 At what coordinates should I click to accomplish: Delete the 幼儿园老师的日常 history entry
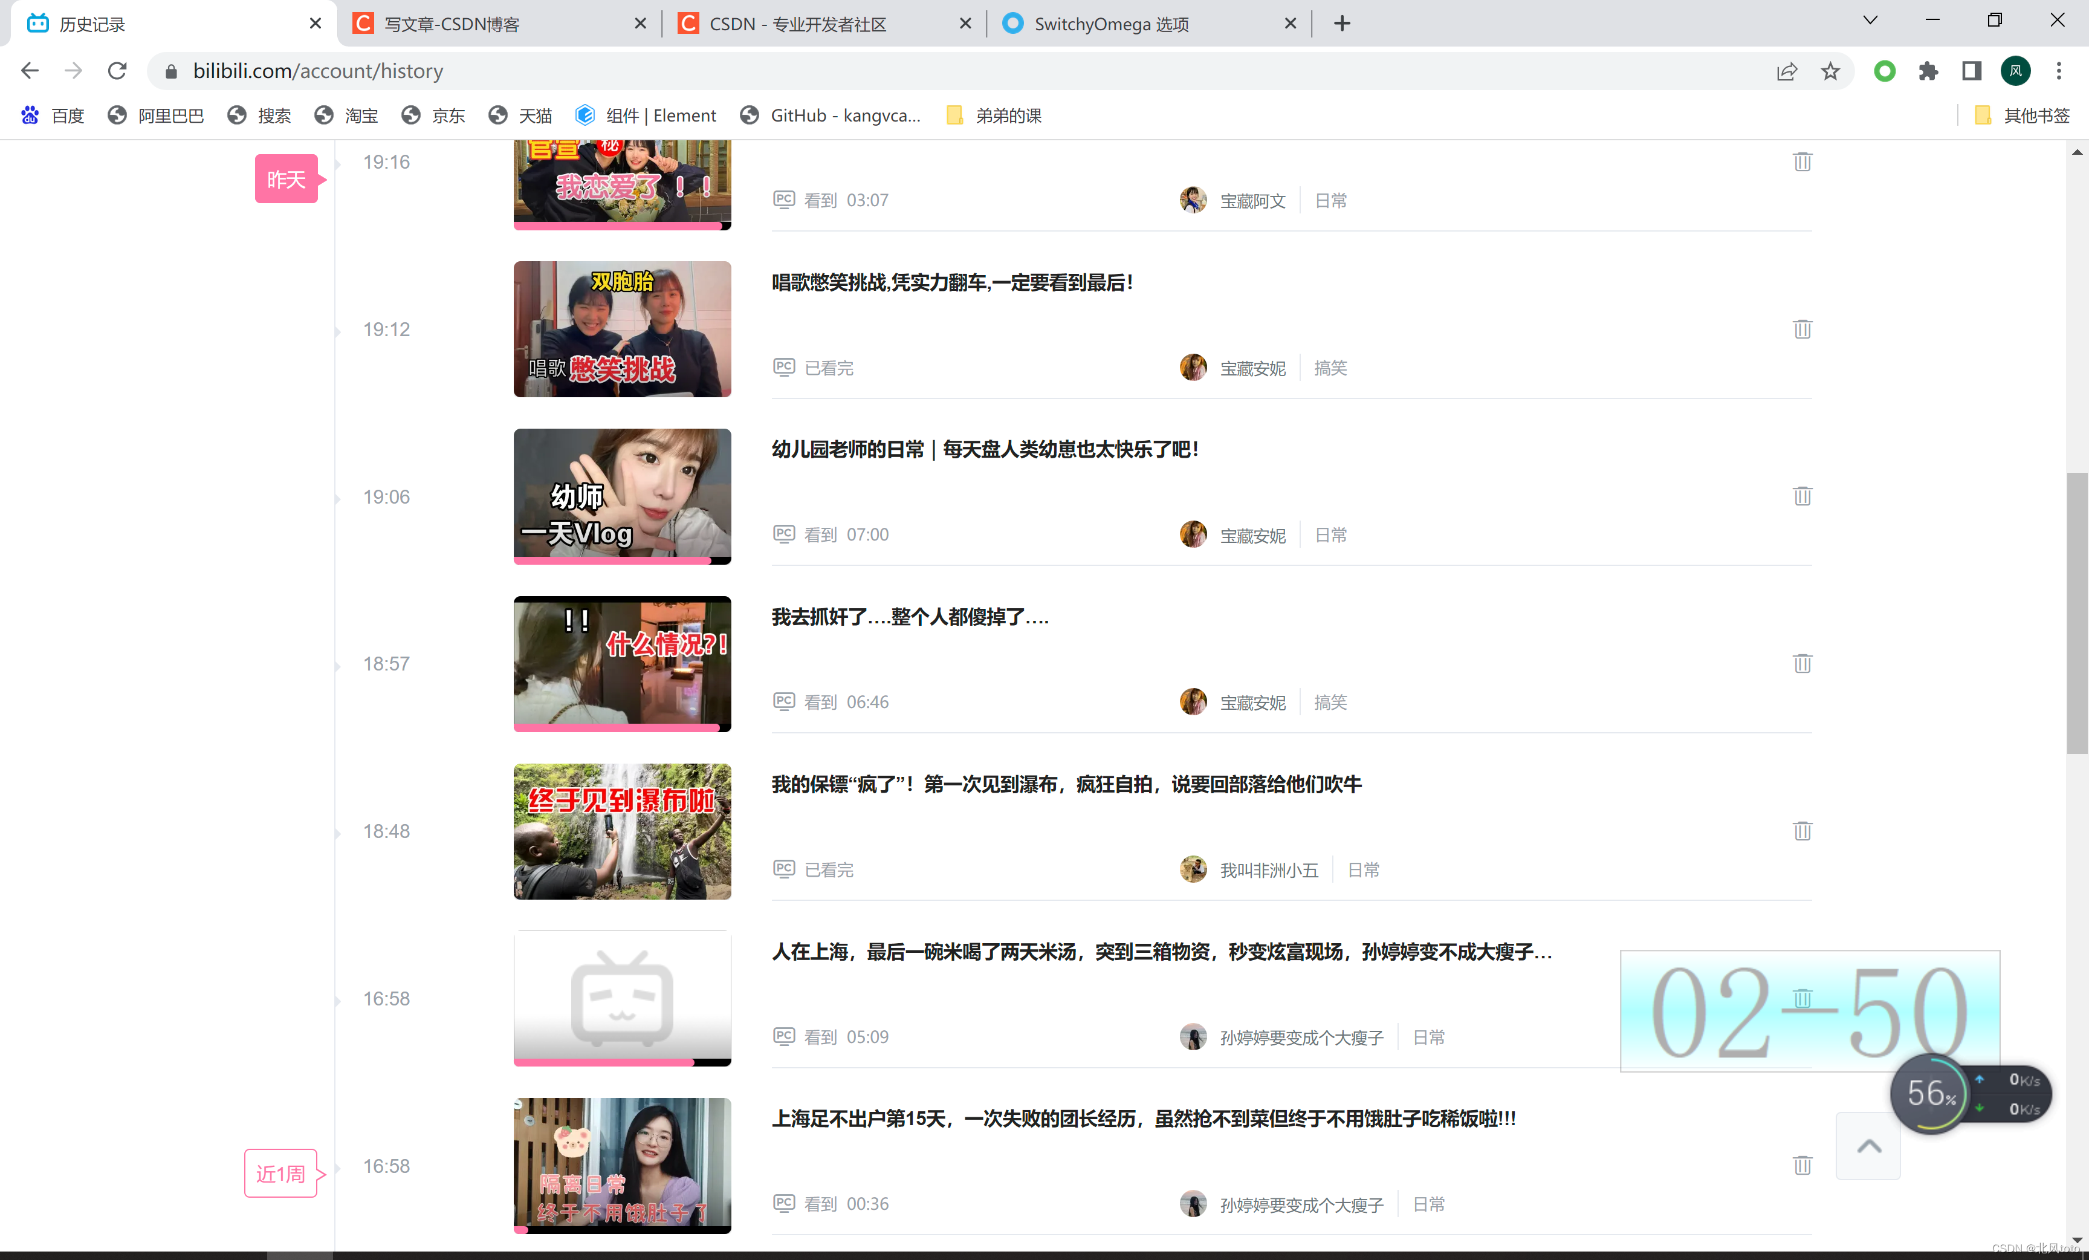1802,497
